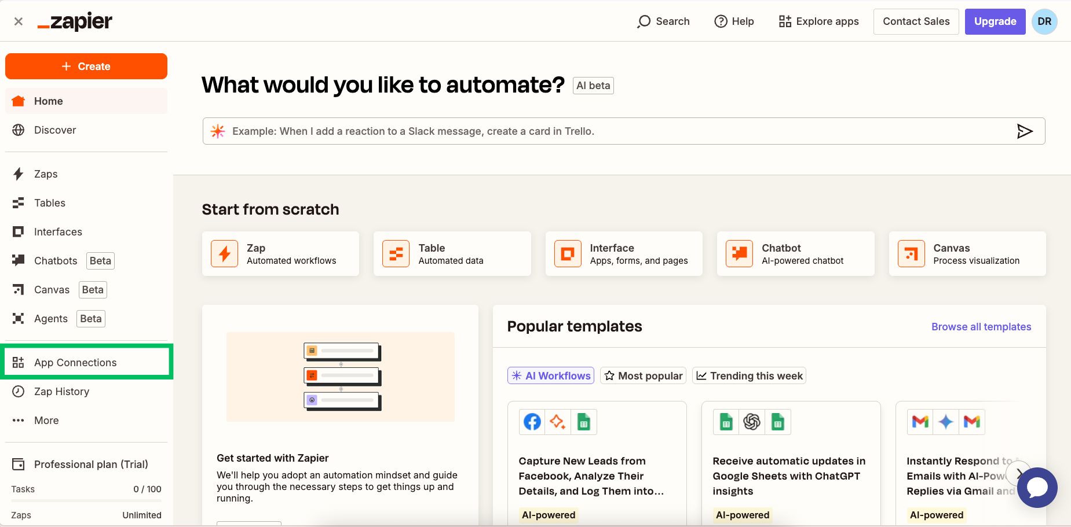Enable the Trending this week filter

click(749, 375)
